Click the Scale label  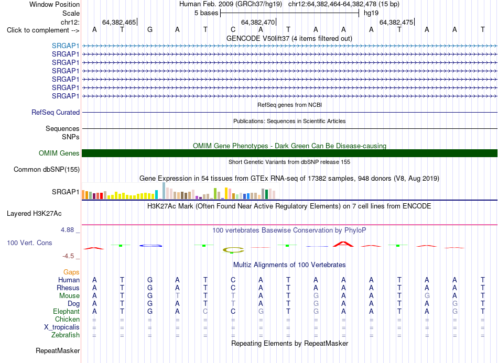click(71, 13)
